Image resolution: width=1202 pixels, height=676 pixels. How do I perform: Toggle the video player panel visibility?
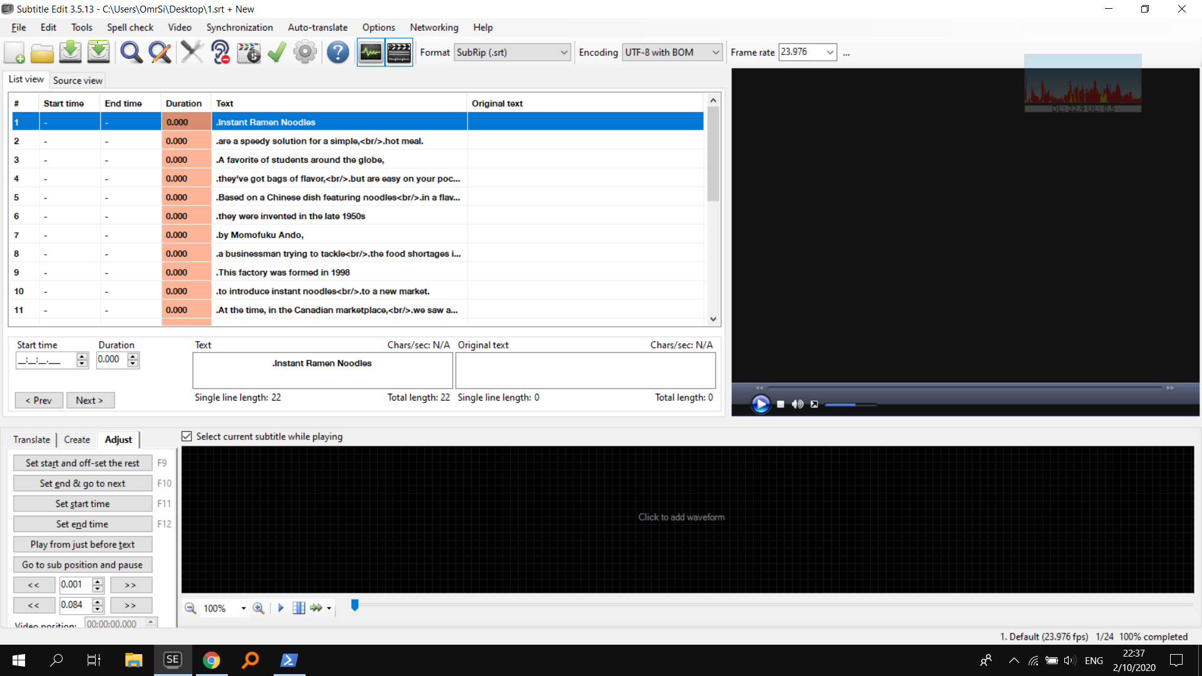click(x=399, y=52)
